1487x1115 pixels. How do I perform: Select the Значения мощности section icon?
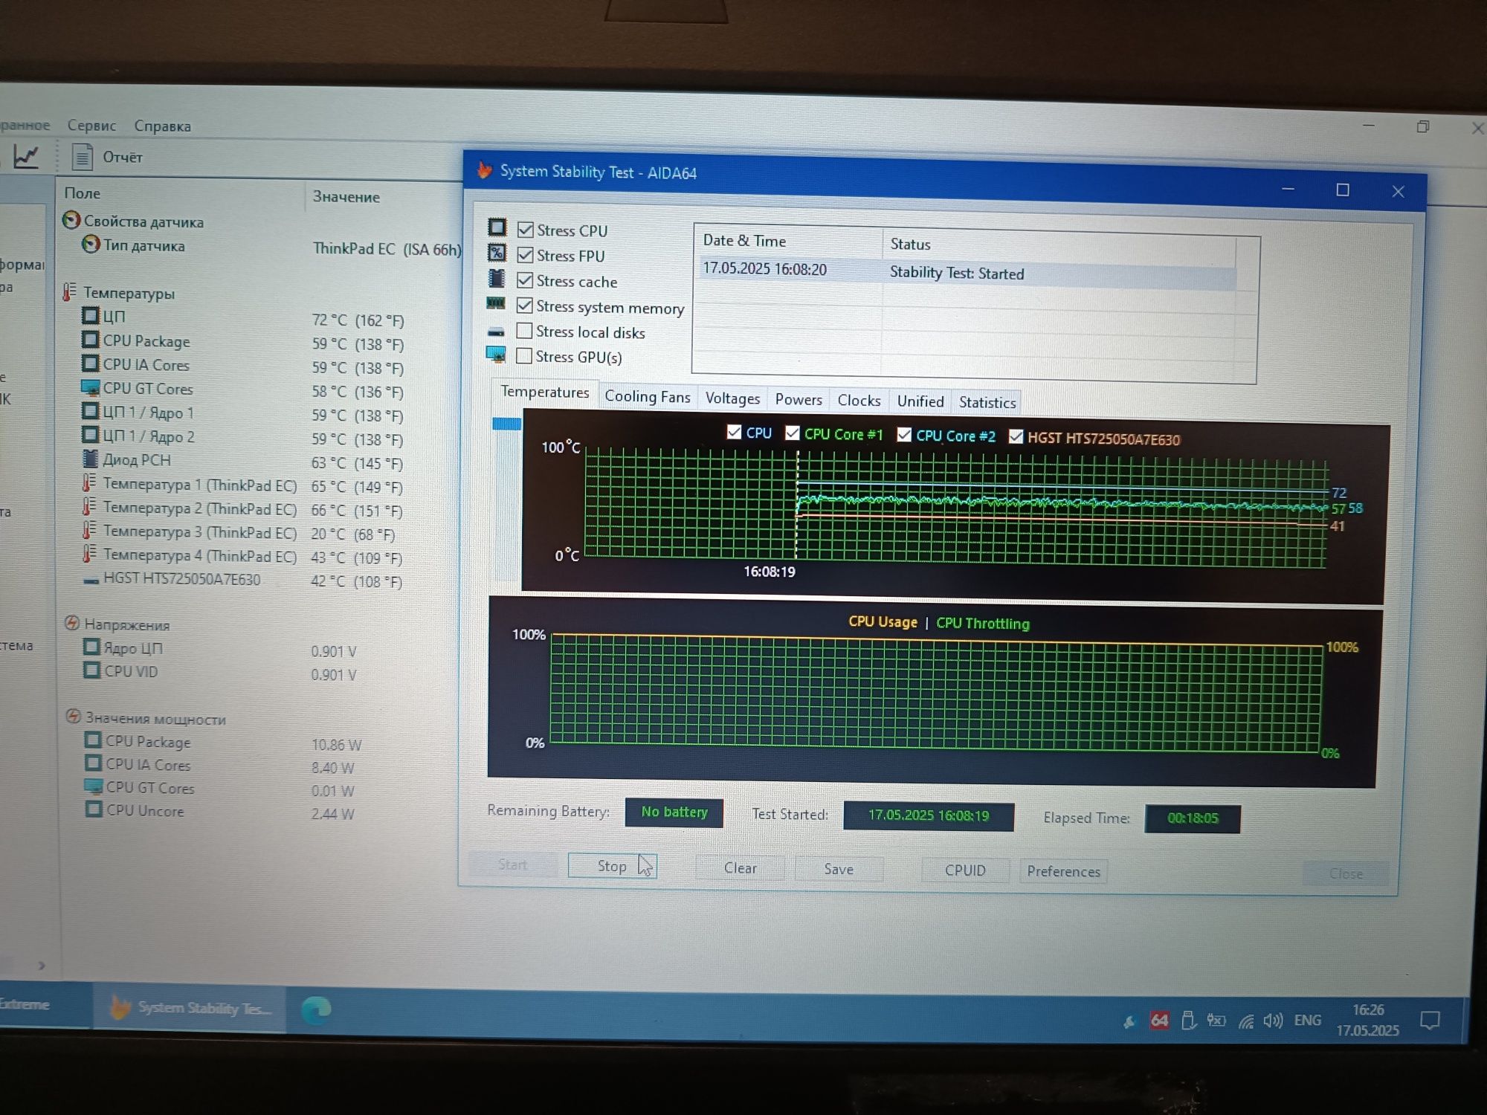[x=73, y=717]
